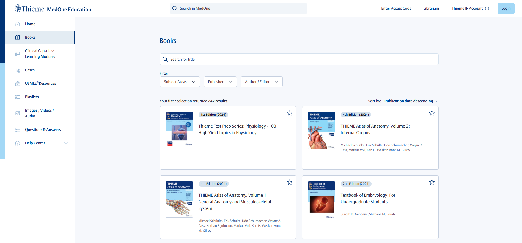
Task: Click the Physiology Test Prep cover thumbnail
Action: (x=179, y=129)
